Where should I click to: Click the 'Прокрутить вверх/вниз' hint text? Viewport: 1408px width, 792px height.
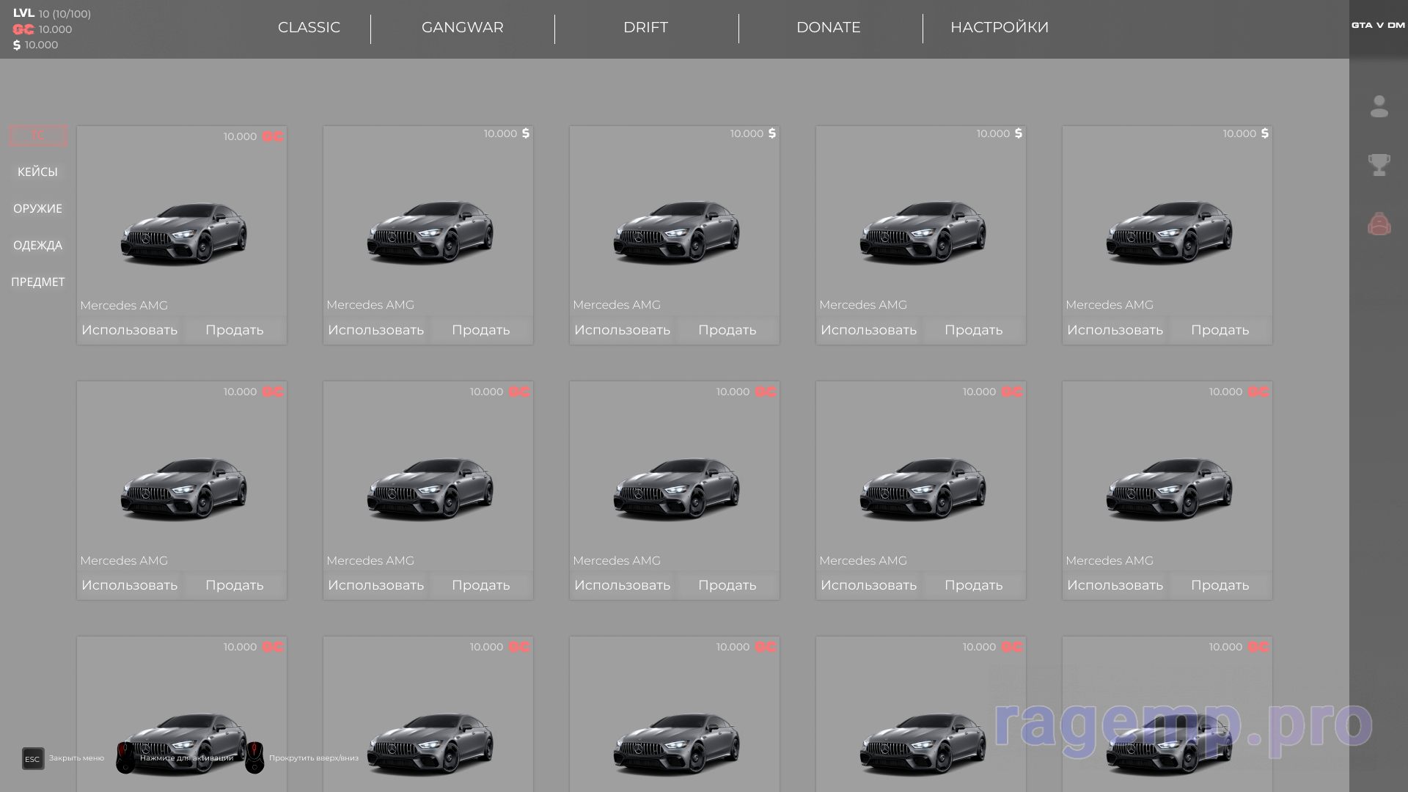pos(314,758)
